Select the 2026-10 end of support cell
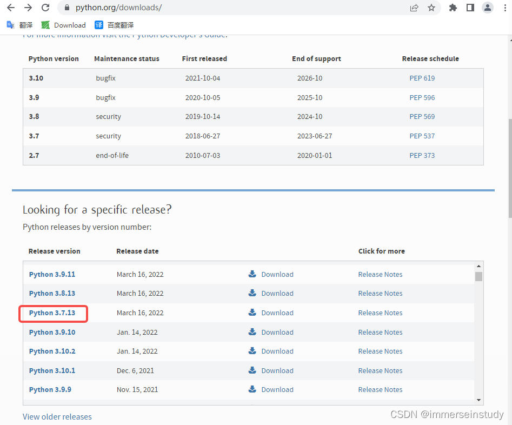The image size is (512, 425). (x=310, y=78)
